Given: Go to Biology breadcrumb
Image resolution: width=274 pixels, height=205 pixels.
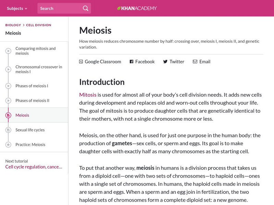Looking at the screenshot, I should tap(13, 25).
